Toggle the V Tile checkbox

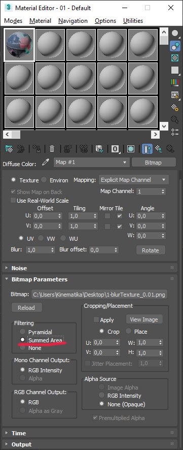tap(120, 227)
